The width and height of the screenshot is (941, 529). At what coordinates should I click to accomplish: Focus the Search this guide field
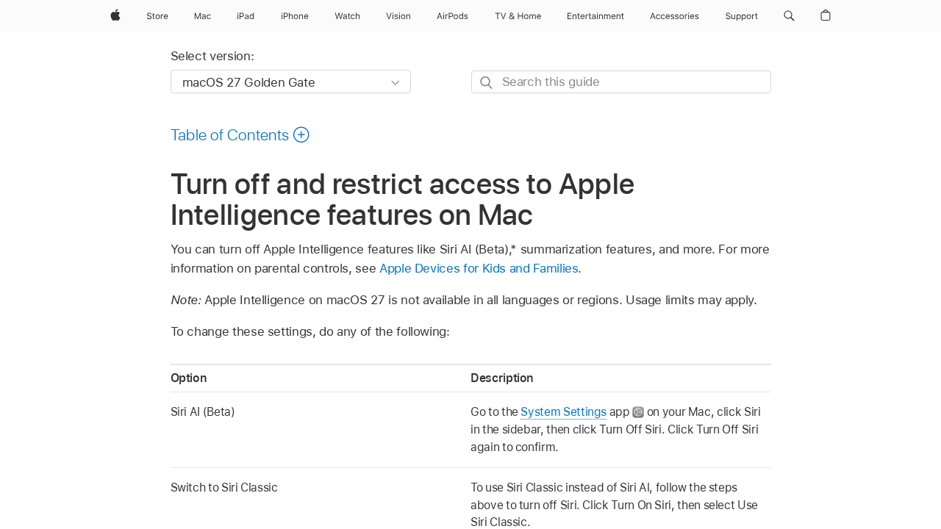621,82
